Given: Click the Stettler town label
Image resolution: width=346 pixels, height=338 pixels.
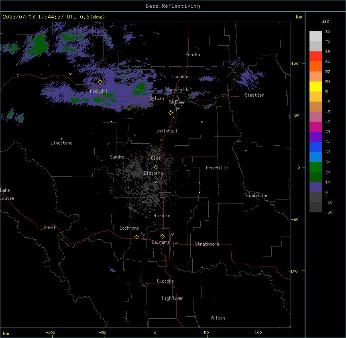Looking at the screenshot, I should click(254, 95).
